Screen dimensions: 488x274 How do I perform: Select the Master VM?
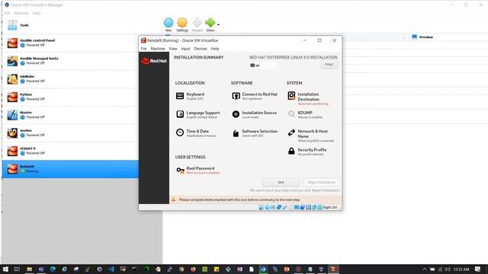pyautogui.click(x=70, y=115)
